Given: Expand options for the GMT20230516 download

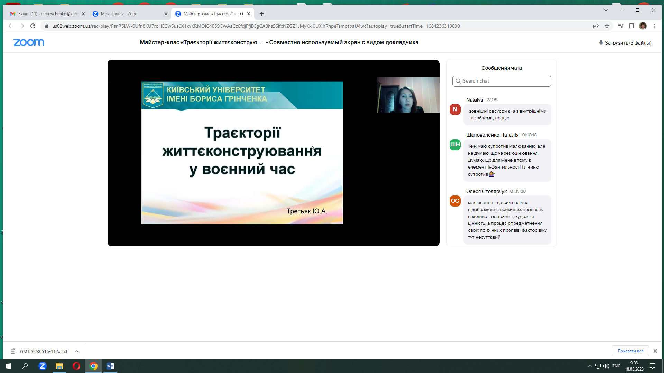Looking at the screenshot, I should click(x=76, y=351).
